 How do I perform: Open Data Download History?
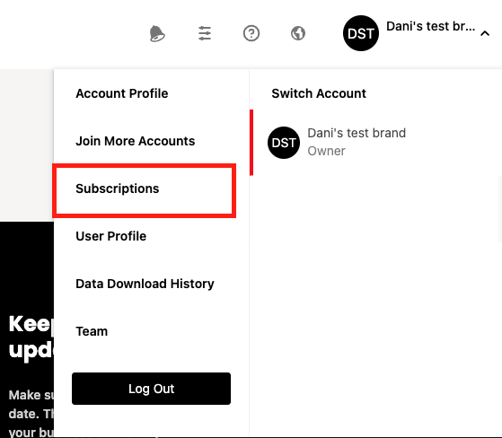[145, 284]
